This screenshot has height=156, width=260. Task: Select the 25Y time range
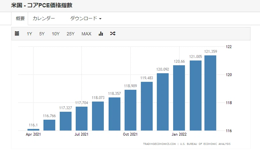pyautogui.click(x=71, y=34)
